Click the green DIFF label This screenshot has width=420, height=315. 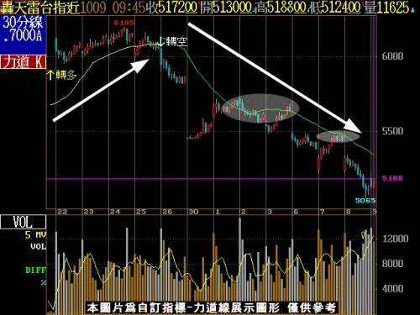(35, 270)
